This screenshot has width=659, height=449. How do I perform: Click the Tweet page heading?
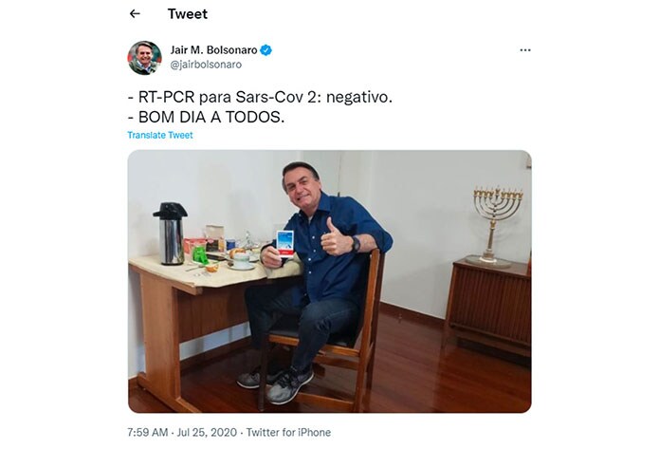click(188, 14)
